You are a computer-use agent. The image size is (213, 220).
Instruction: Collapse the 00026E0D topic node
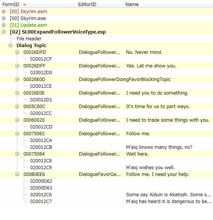[x=17, y=79]
